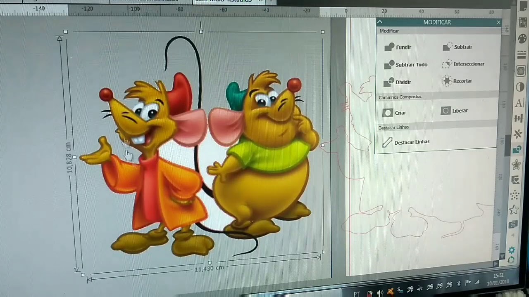Open the text style panel icon
This screenshot has height=297, width=529.
pos(519,103)
